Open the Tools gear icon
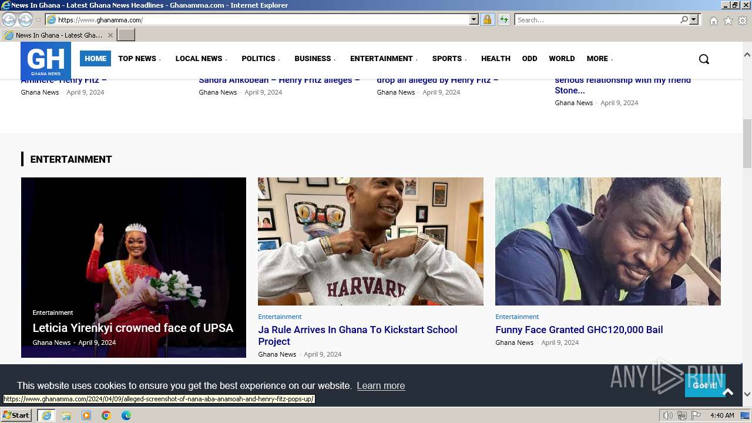Viewport: 752px width, 423px height. coord(743,21)
